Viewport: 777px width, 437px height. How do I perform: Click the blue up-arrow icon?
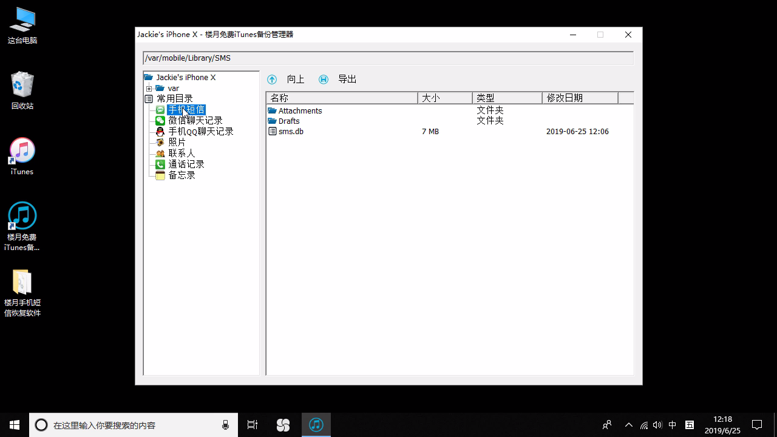272,80
